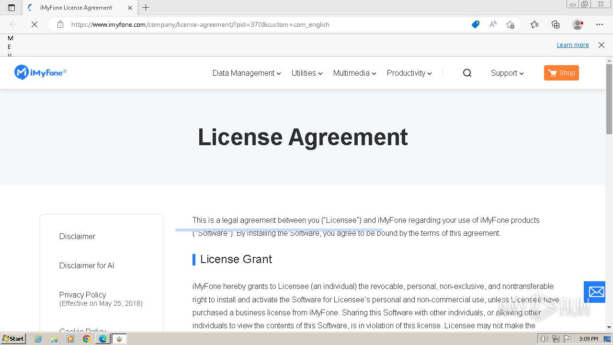Expand the Support menu

tap(507, 73)
